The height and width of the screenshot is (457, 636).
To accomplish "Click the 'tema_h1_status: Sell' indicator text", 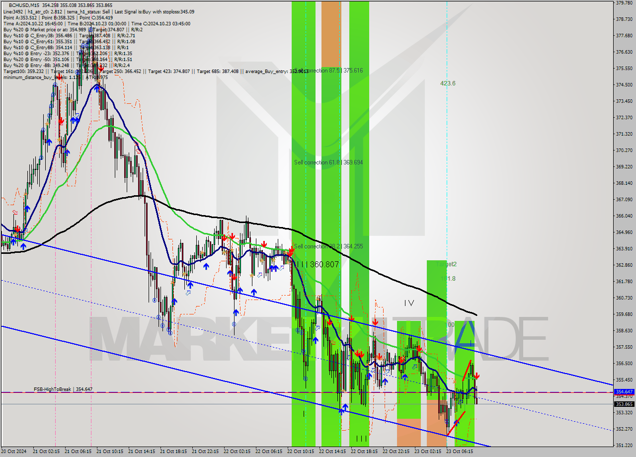I will click(87, 11).
